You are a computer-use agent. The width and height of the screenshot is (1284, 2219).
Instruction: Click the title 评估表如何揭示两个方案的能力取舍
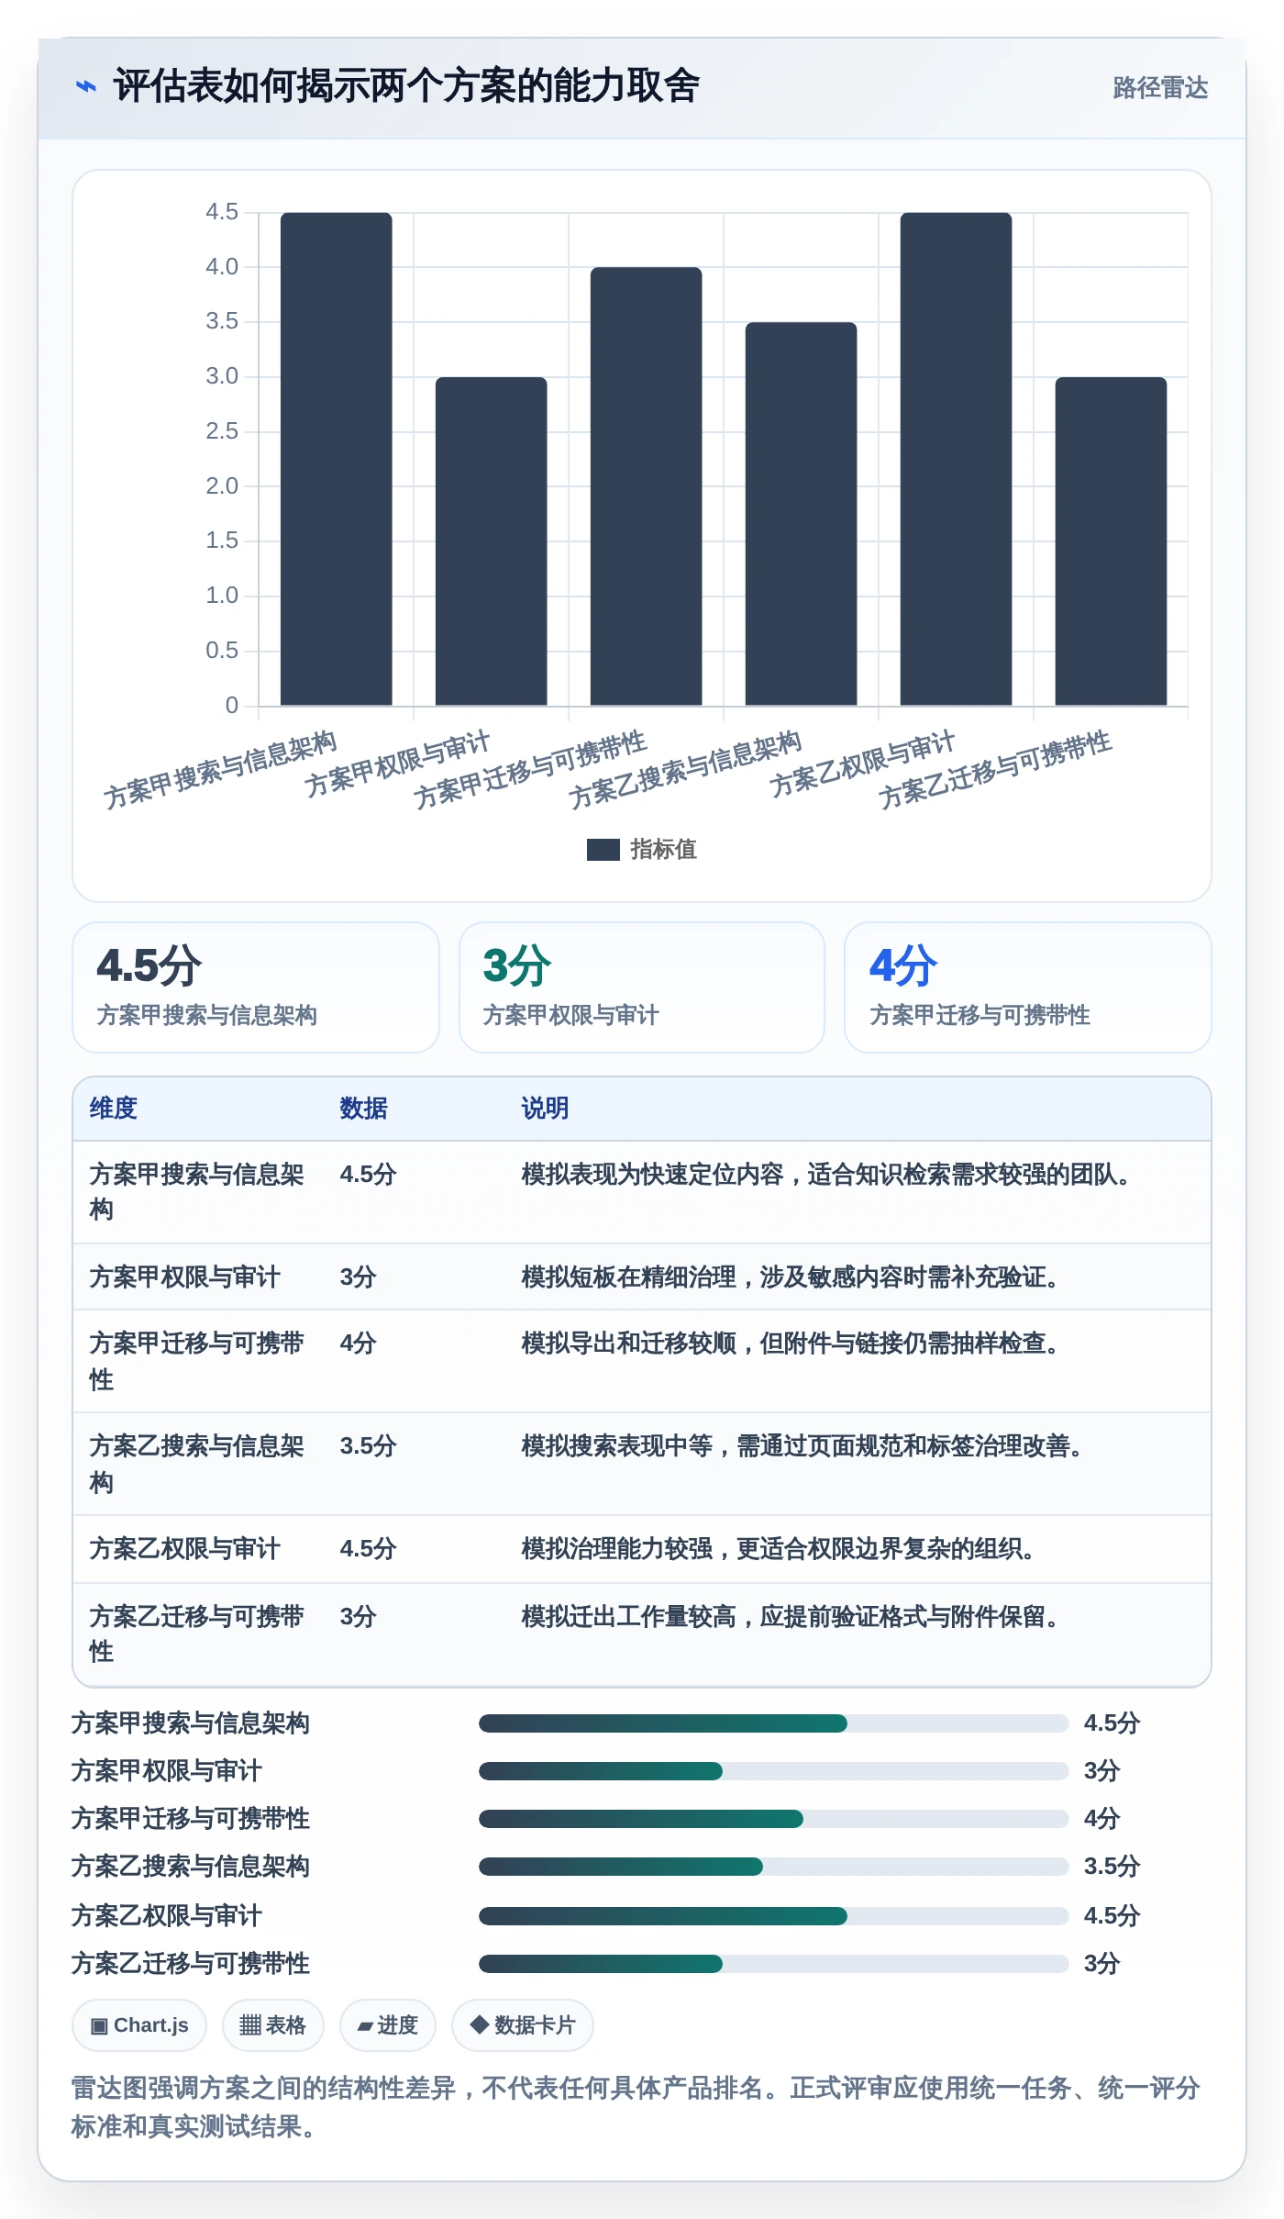coord(406,86)
